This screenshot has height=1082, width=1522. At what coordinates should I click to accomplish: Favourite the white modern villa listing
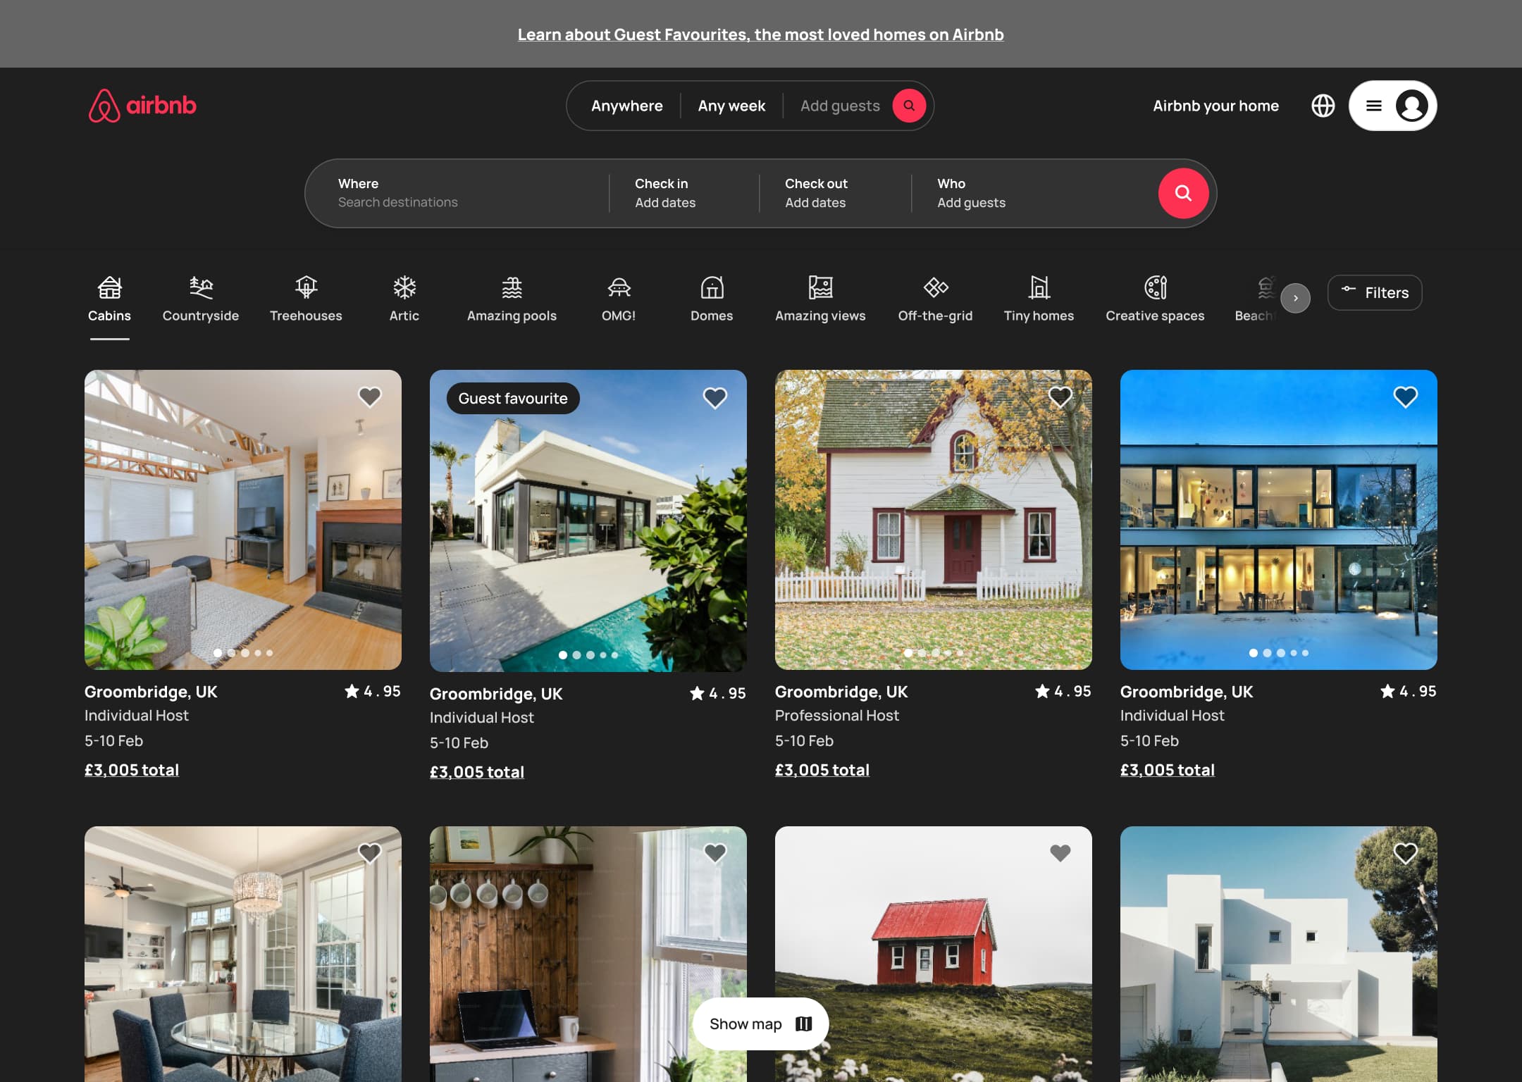point(1406,853)
